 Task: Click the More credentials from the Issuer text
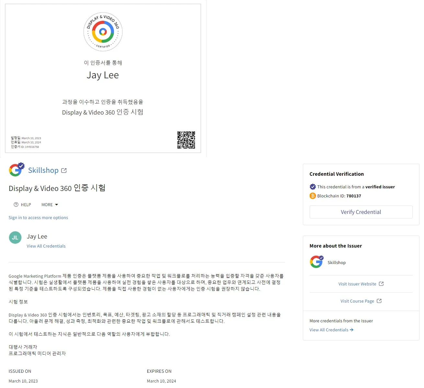pos(341,321)
